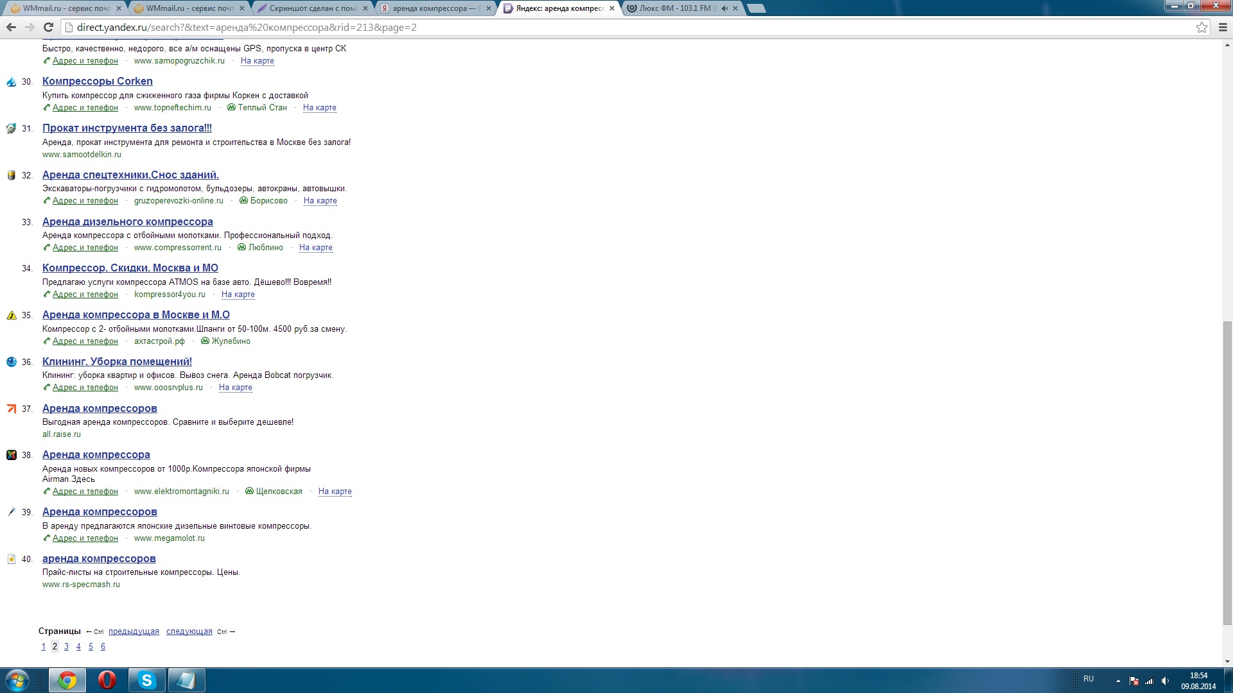Open the Windows Start button
Image resolution: width=1233 pixels, height=693 pixels.
[x=17, y=680]
